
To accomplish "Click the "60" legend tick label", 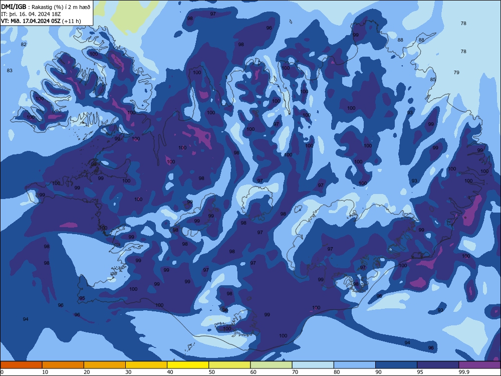I will [254, 372].
